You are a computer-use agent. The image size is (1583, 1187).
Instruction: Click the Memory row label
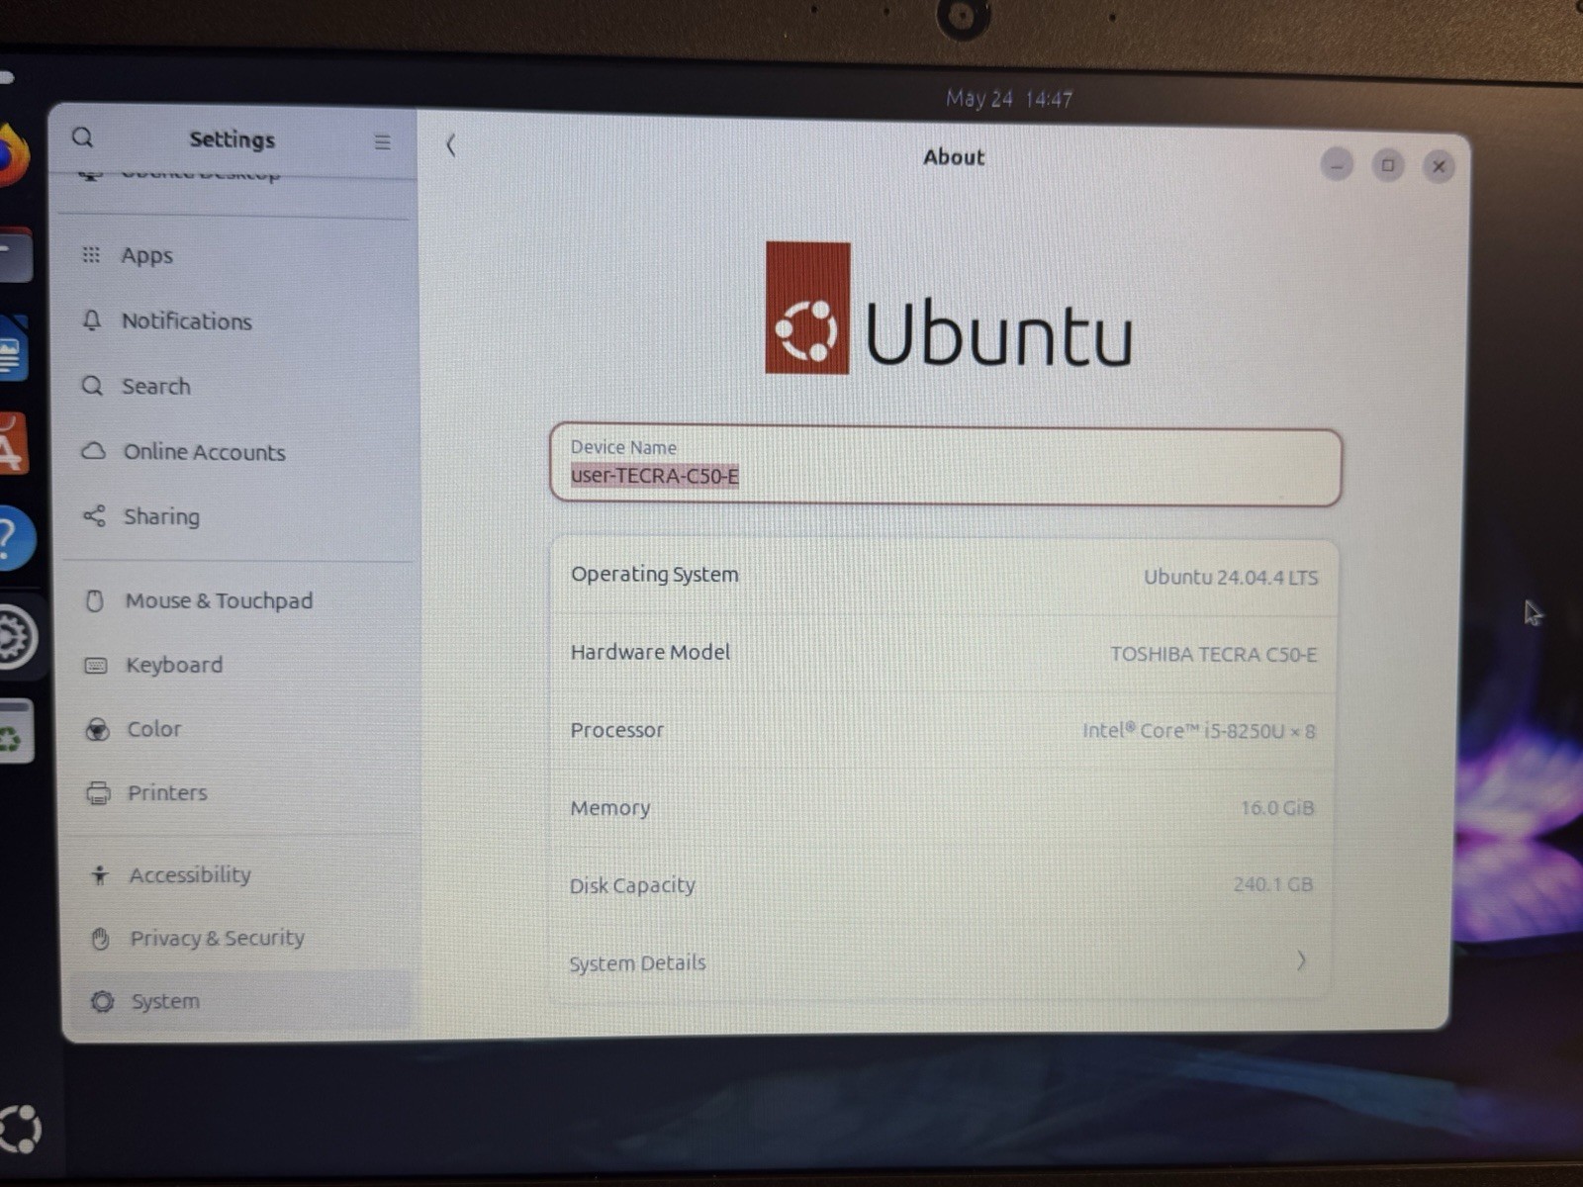click(609, 808)
